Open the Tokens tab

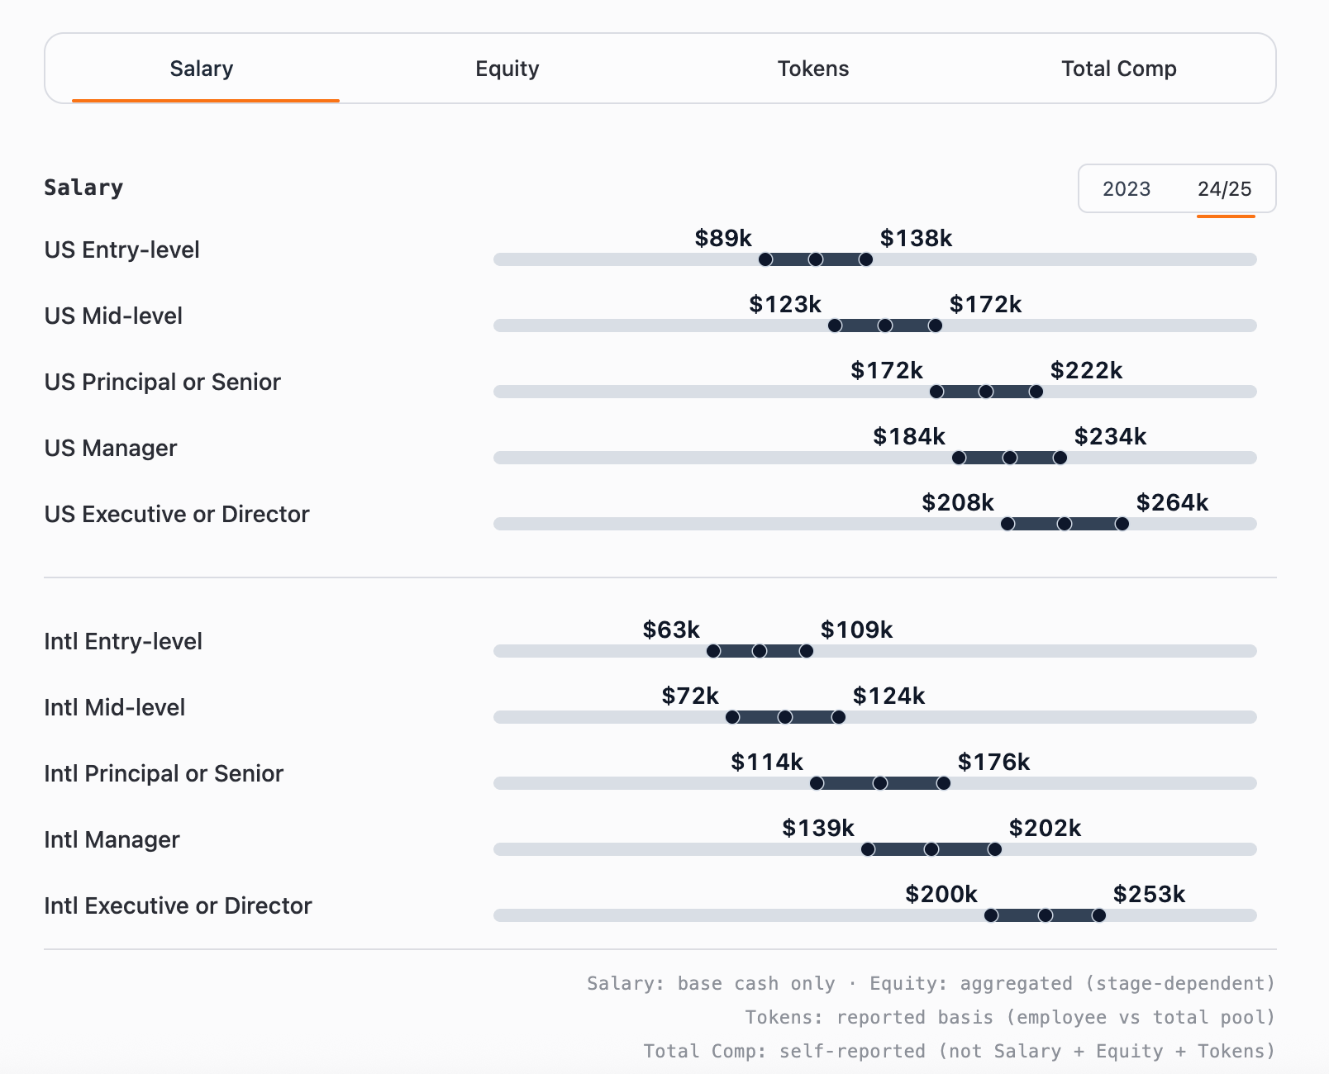tap(812, 69)
